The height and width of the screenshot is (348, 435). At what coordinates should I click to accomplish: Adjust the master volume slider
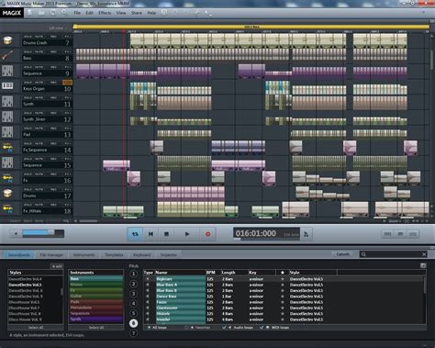click(x=43, y=233)
